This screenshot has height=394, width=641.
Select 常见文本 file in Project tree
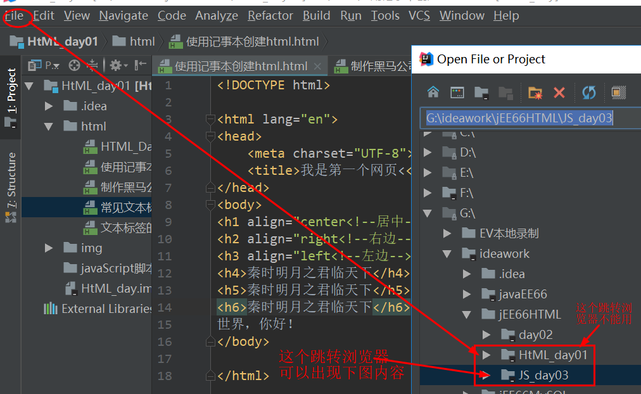117,207
